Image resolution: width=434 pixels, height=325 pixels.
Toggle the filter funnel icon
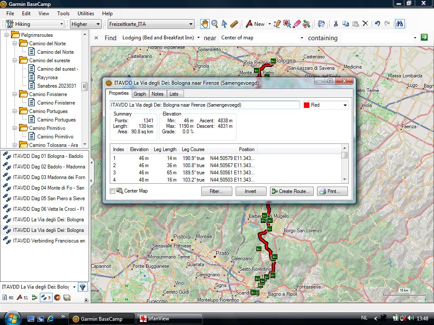click(83, 287)
